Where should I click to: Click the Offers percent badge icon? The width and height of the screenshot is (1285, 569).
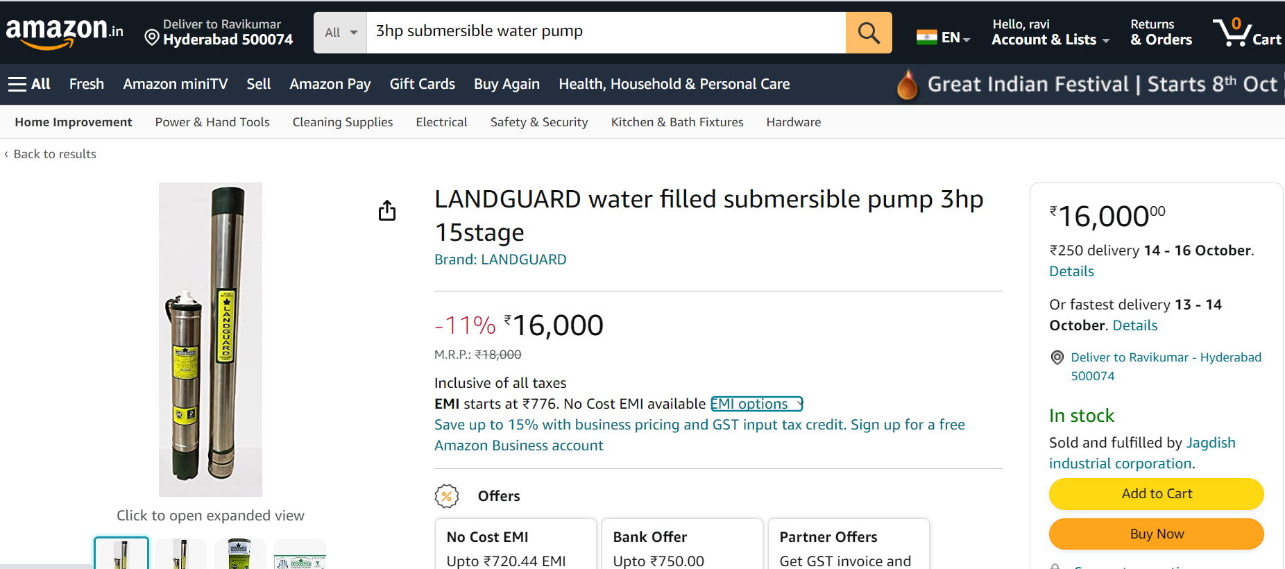point(447,496)
